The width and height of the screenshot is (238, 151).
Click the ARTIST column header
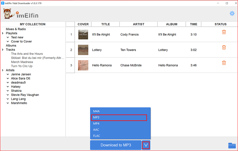pos(139,24)
